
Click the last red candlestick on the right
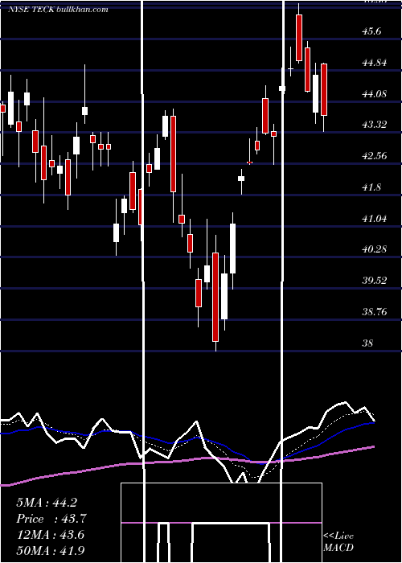tap(324, 89)
